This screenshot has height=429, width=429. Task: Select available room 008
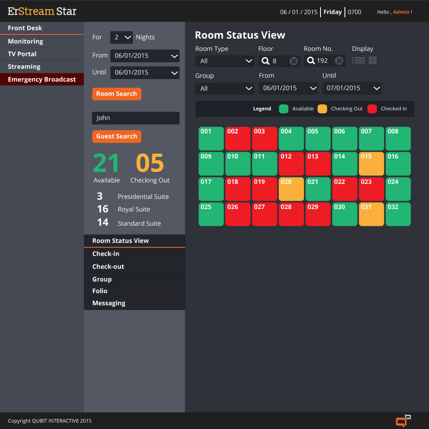pos(398,138)
